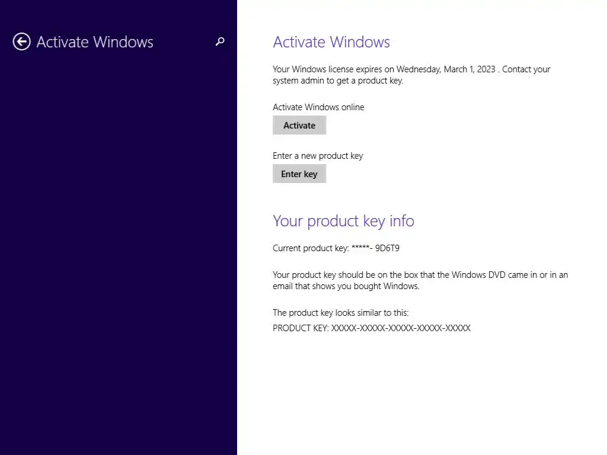Select the PRODUCT KEY XXXXX sample text

pyautogui.click(x=372, y=328)
